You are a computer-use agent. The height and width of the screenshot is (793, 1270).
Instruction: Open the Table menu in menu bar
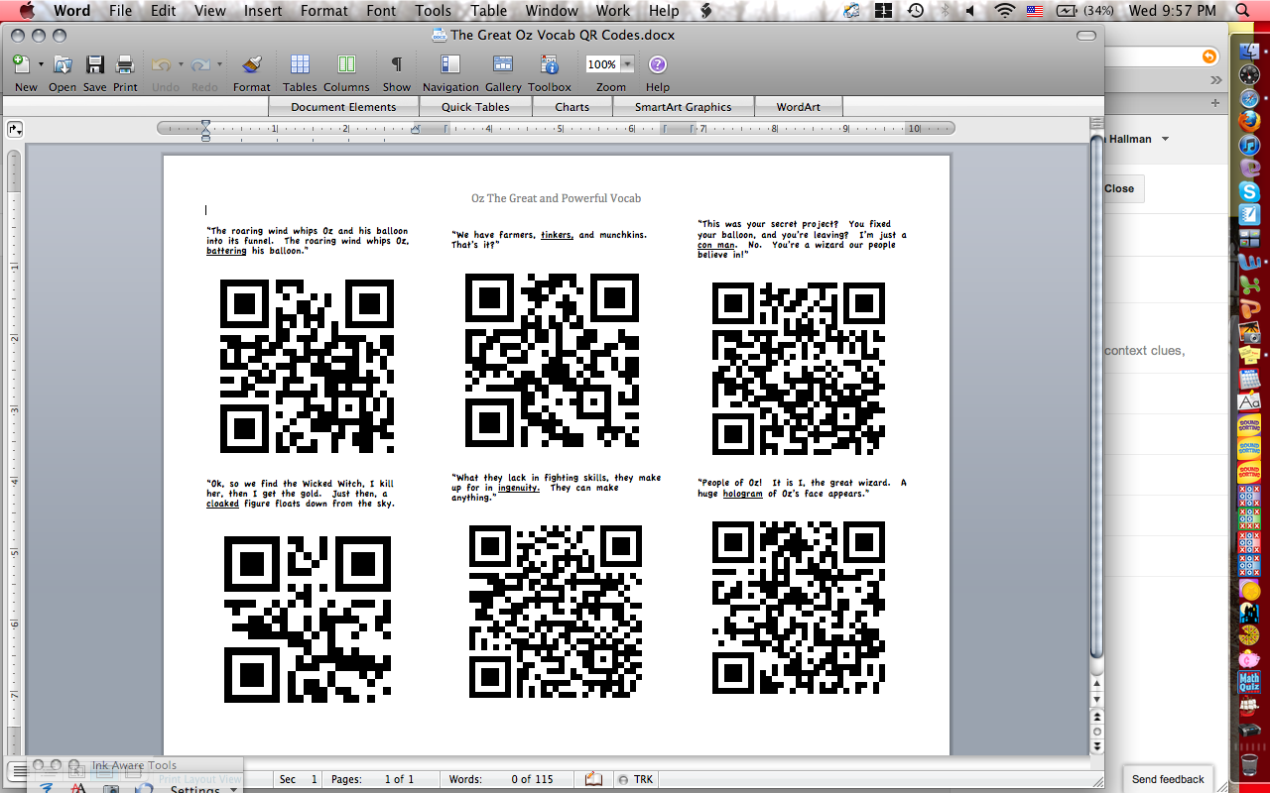pos(488,11)
